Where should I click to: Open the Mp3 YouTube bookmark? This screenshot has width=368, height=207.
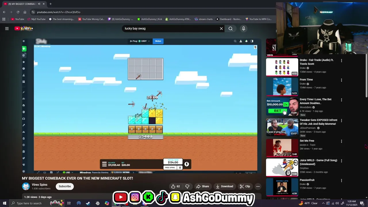(36, 19)
